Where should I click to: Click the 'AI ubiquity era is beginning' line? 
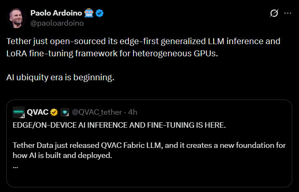[61, 78]
